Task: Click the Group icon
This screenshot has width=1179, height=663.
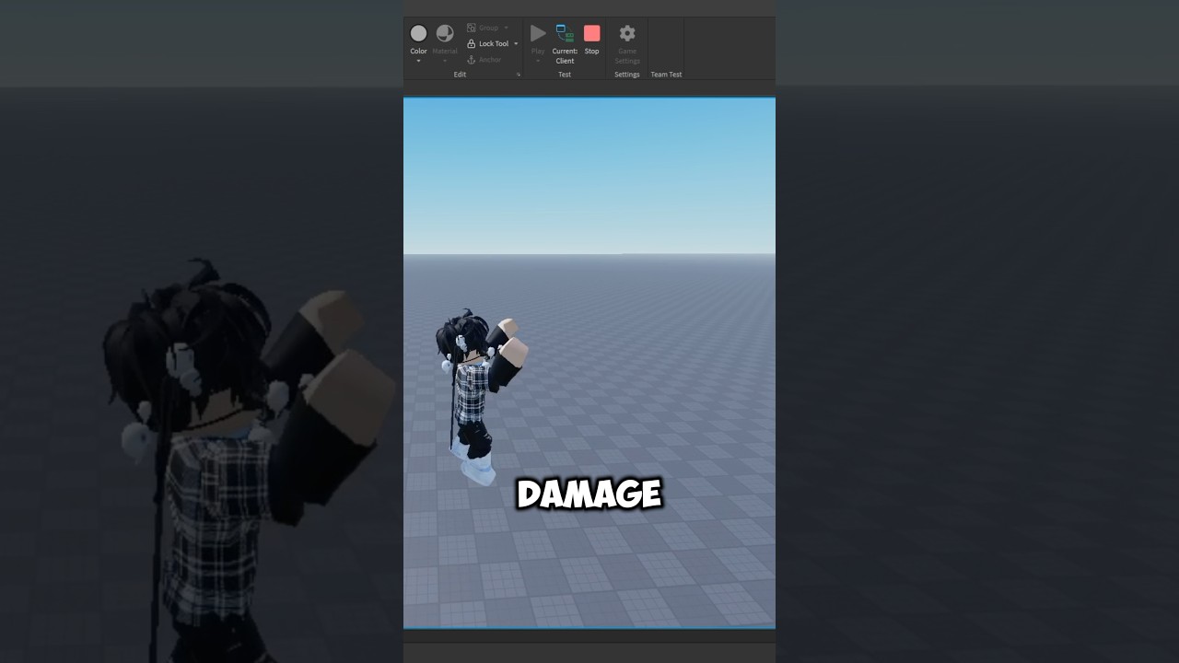Action: [472, 28]
